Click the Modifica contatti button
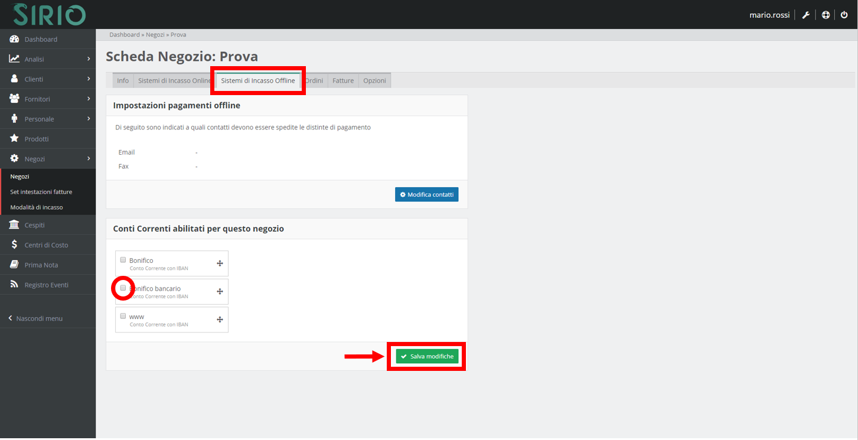 [426, 194]
